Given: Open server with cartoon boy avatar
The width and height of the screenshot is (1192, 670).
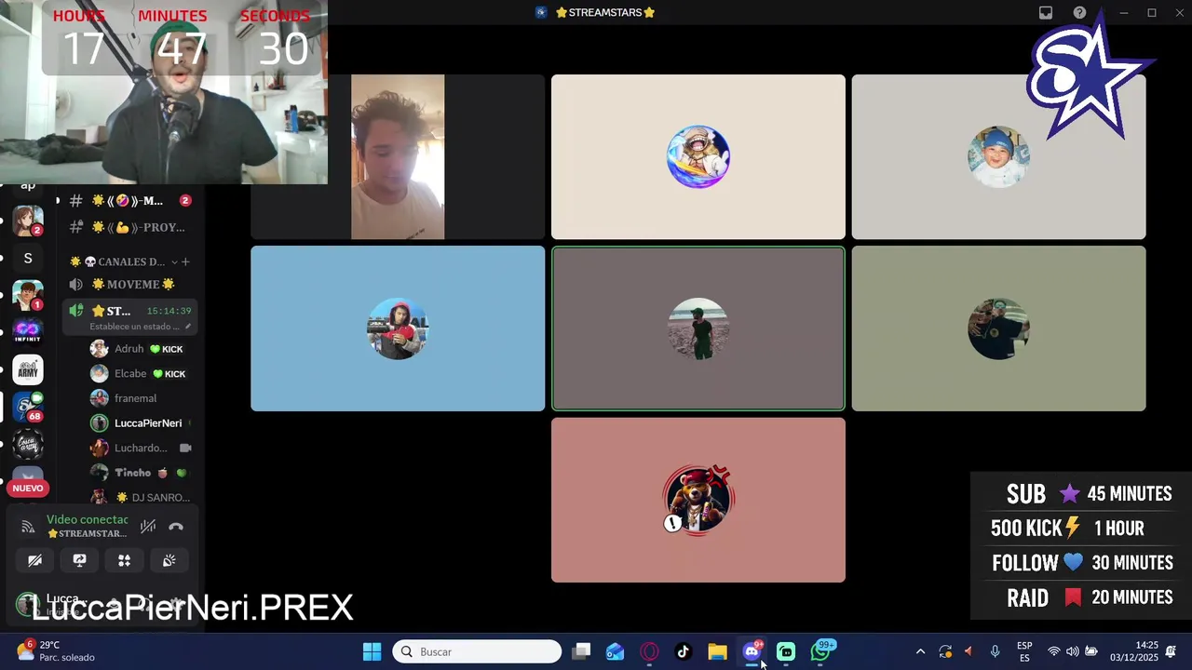Looking at the screenshot, I should (x=28, y=295).
